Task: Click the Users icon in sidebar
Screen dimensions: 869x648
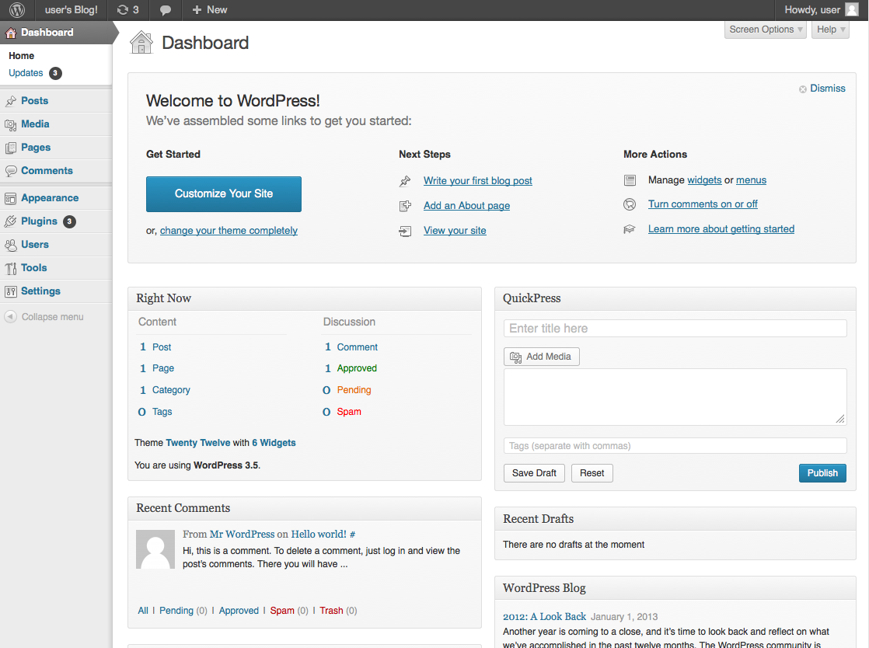Action: [11, 245]
